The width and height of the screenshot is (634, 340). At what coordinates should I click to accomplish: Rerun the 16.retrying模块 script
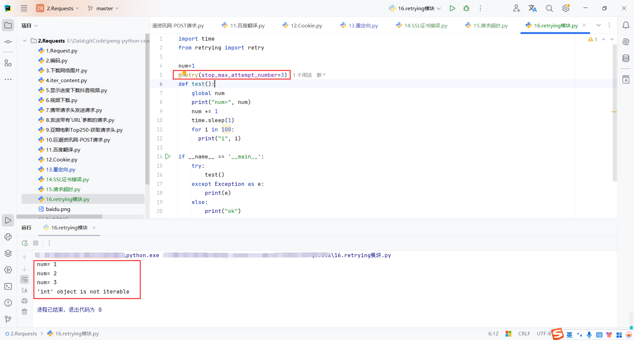pyautogui.click(x=25, y=243)
